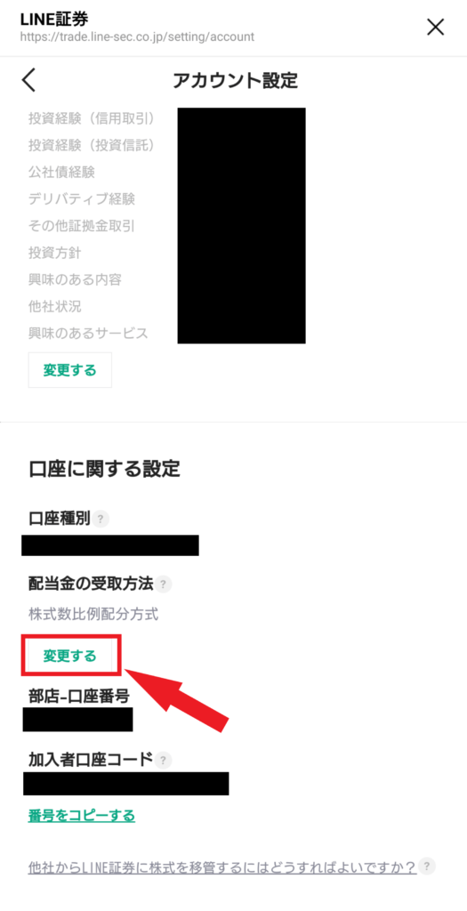Image resolution: width=467 pixels, height=911 pixels.
Task: Go back using the left chevron arrow
Action: point(29,80)
